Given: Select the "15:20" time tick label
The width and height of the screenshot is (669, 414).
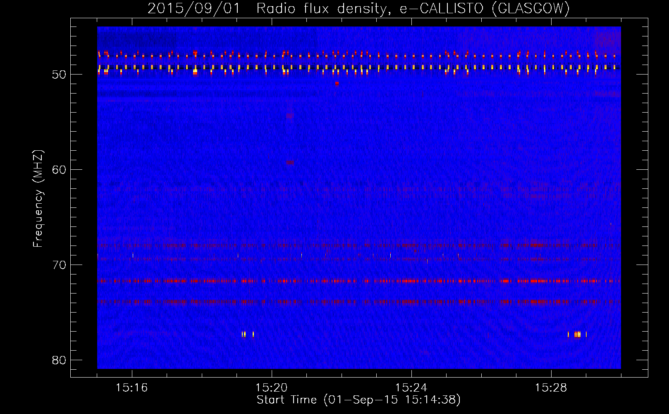Looking at the screenshot, I should [x=272, y=388].
